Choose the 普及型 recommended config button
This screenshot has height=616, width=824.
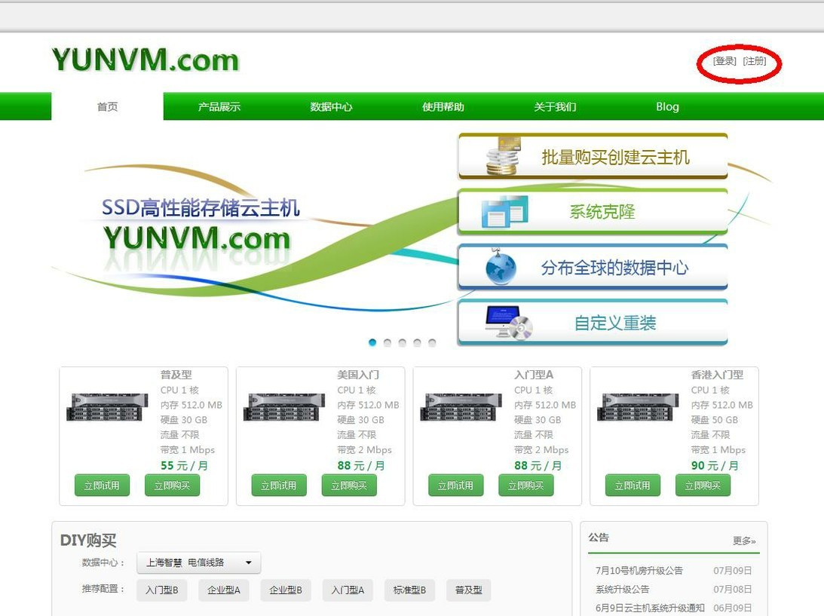[469, 590]
